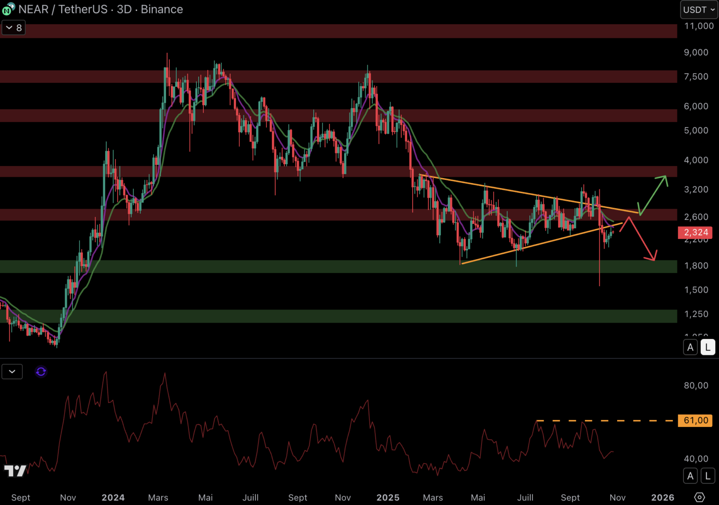The height and width of the screenshot is (505, 719).
Task: Click the A icon on the indicator scale
Action: 690,476
